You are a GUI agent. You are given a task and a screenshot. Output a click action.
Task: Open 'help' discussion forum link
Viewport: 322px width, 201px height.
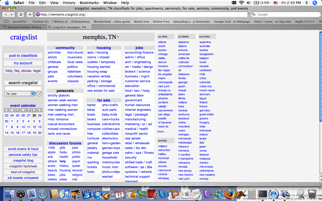coord(63,161)
